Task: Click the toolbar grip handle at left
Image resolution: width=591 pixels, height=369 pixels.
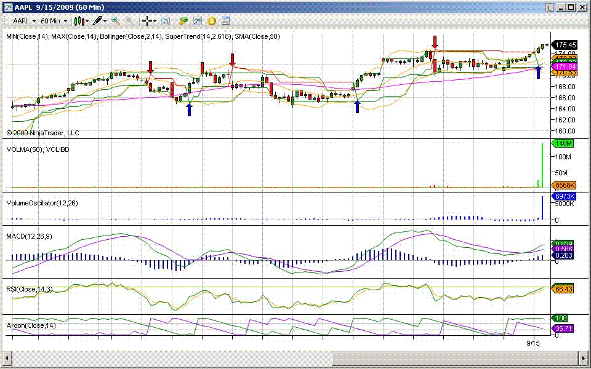Action: (6, 21)
